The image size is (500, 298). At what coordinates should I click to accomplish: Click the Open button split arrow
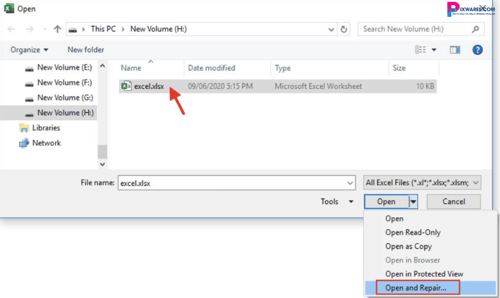click(x=413, y=202)
